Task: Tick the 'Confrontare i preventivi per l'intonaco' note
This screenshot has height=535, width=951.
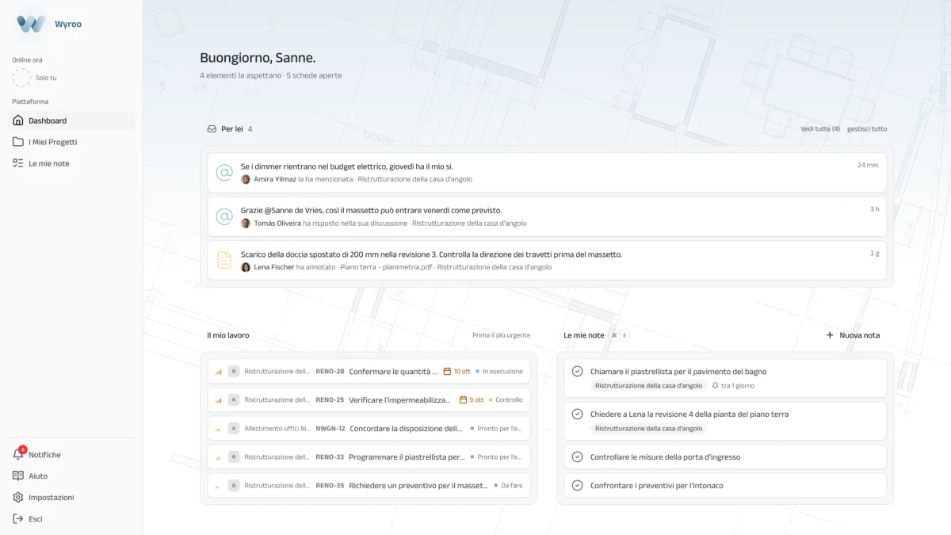Action: (577, 485)
